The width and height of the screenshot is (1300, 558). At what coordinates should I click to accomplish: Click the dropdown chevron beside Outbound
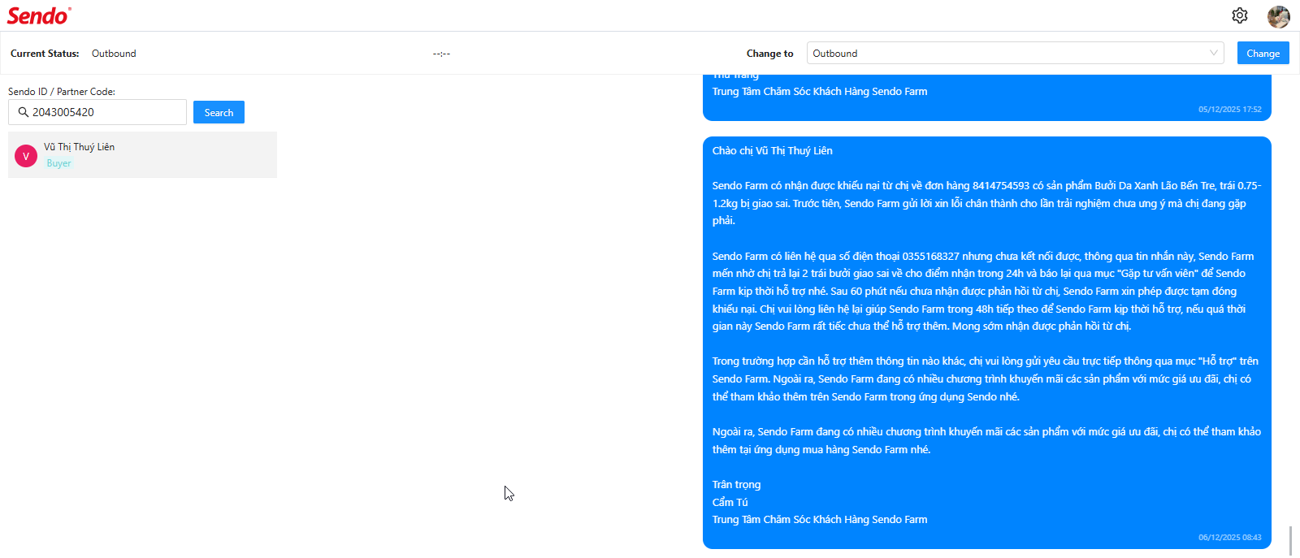click(x=1213, y=53)
